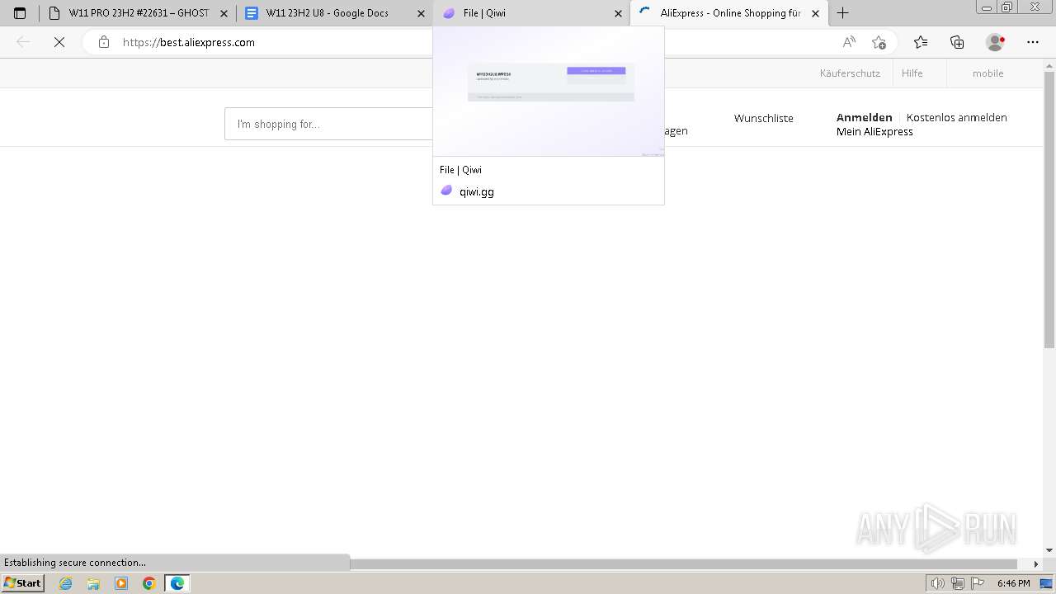
Task: Open the Favorites list
Action: click(921, 42)
